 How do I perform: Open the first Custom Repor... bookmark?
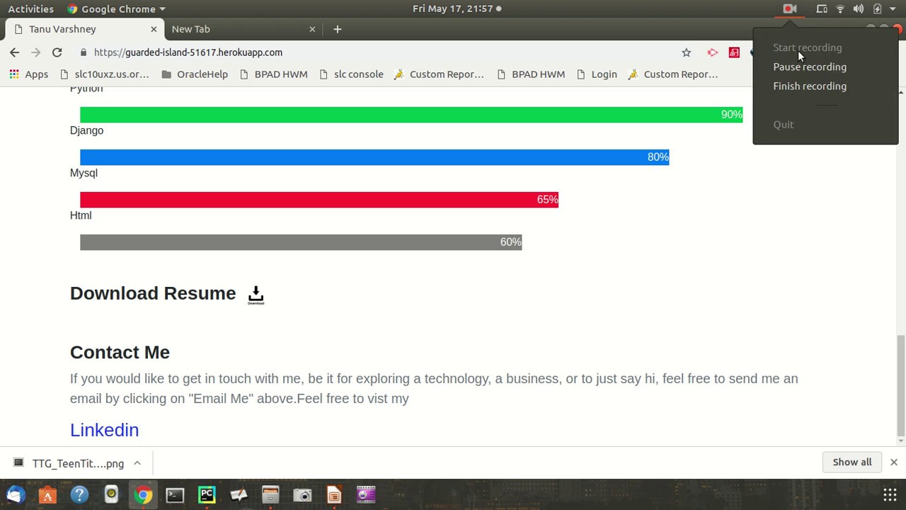[x=439, y=74]
